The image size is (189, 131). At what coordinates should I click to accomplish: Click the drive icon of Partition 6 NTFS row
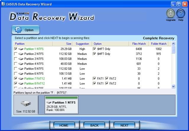tap(21, 74)
